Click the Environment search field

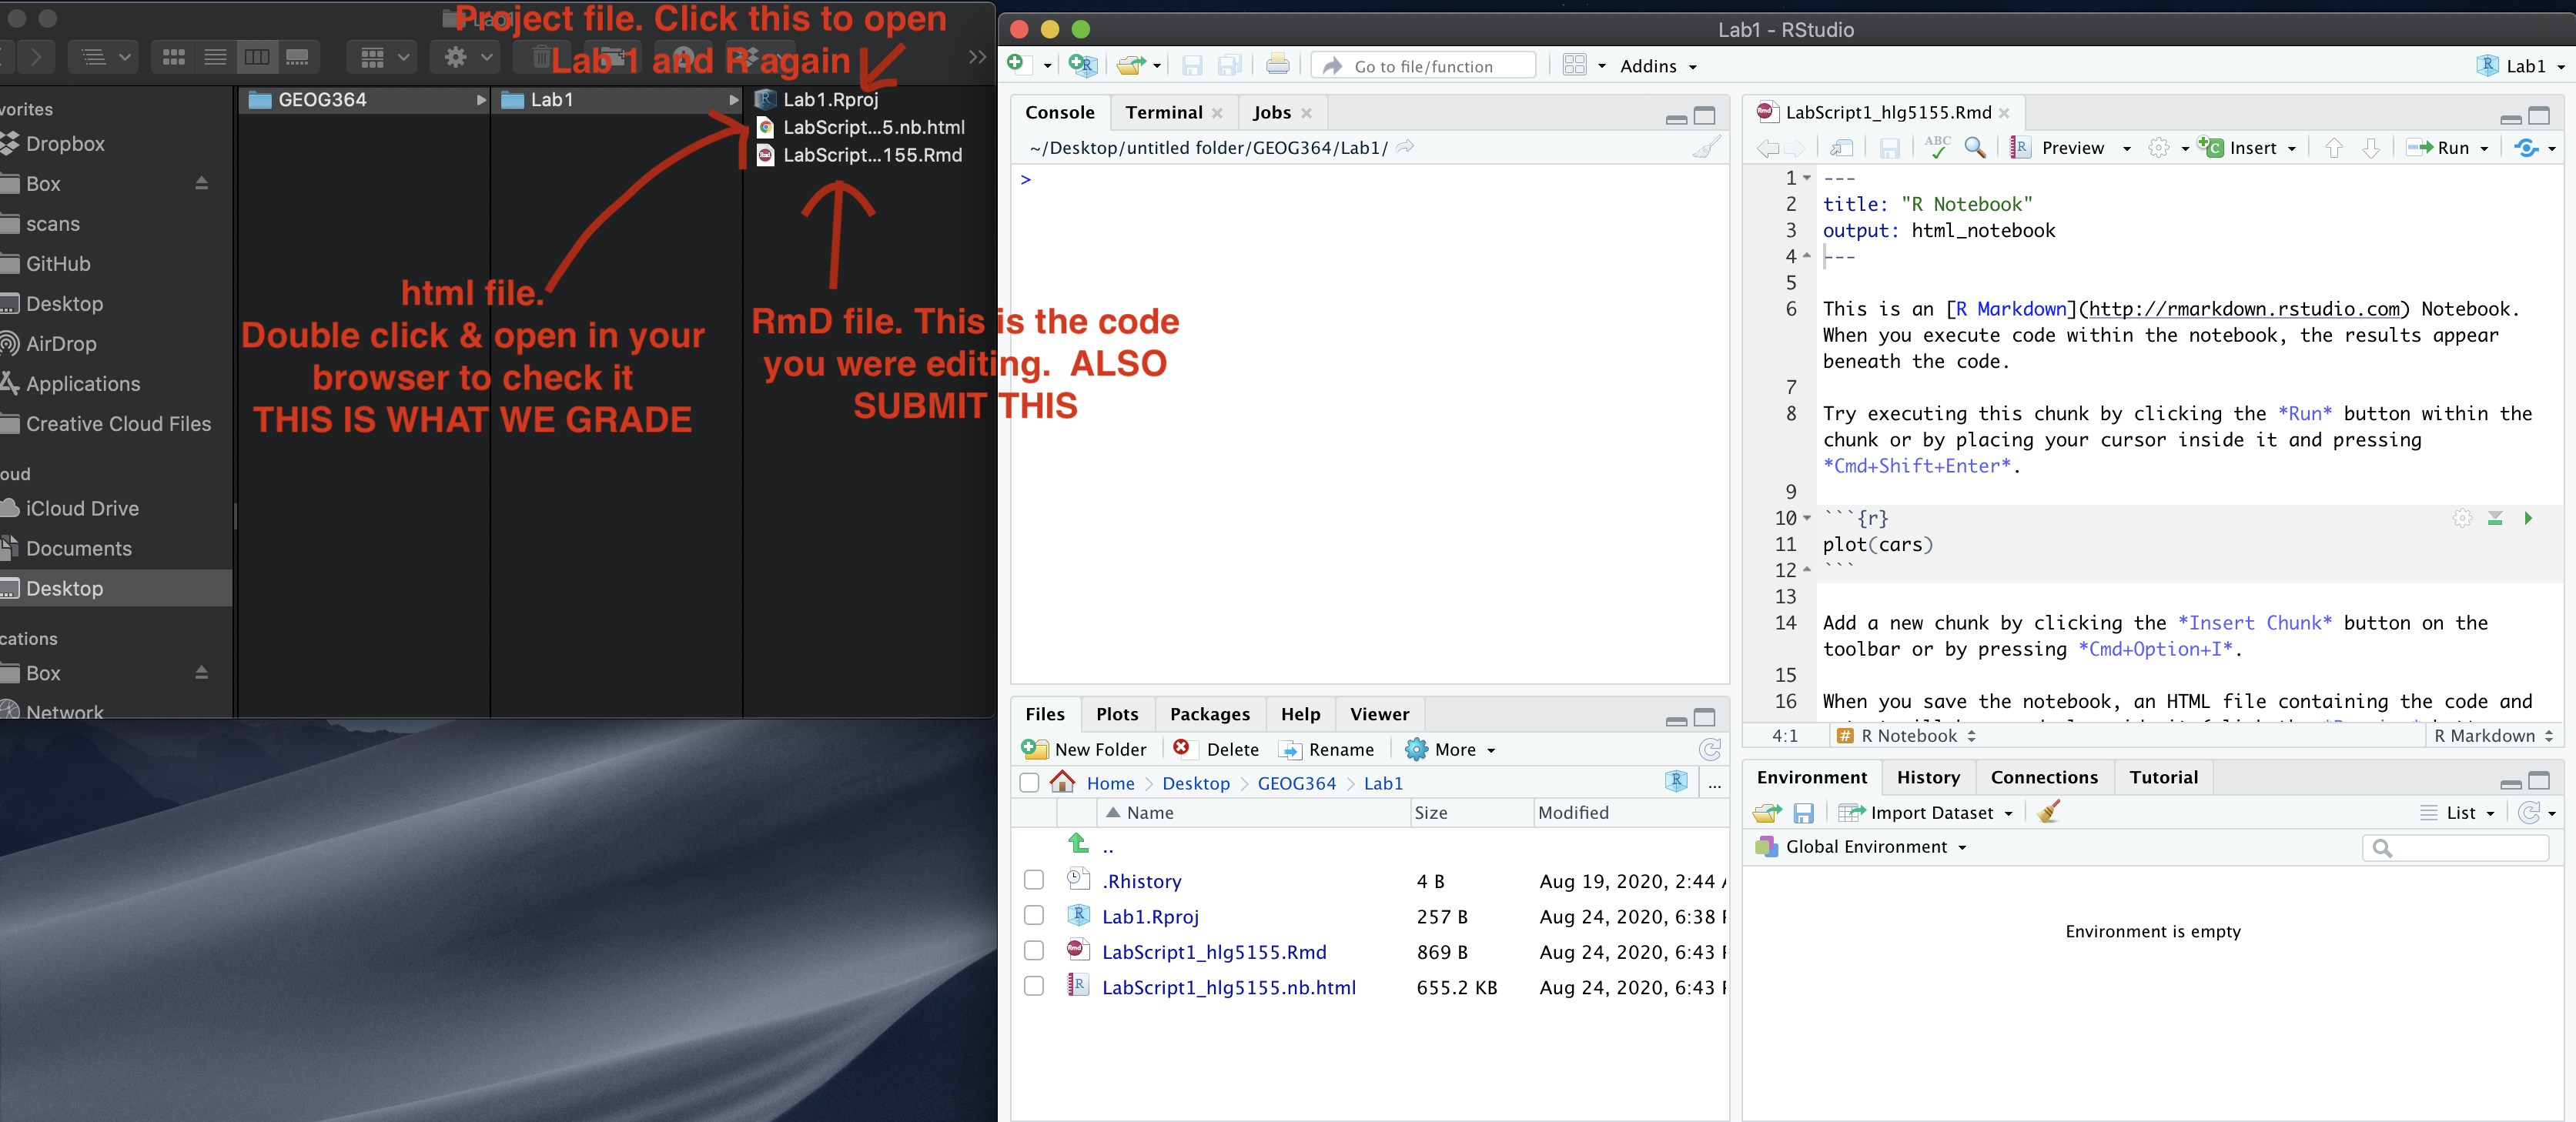point(2455,848)
